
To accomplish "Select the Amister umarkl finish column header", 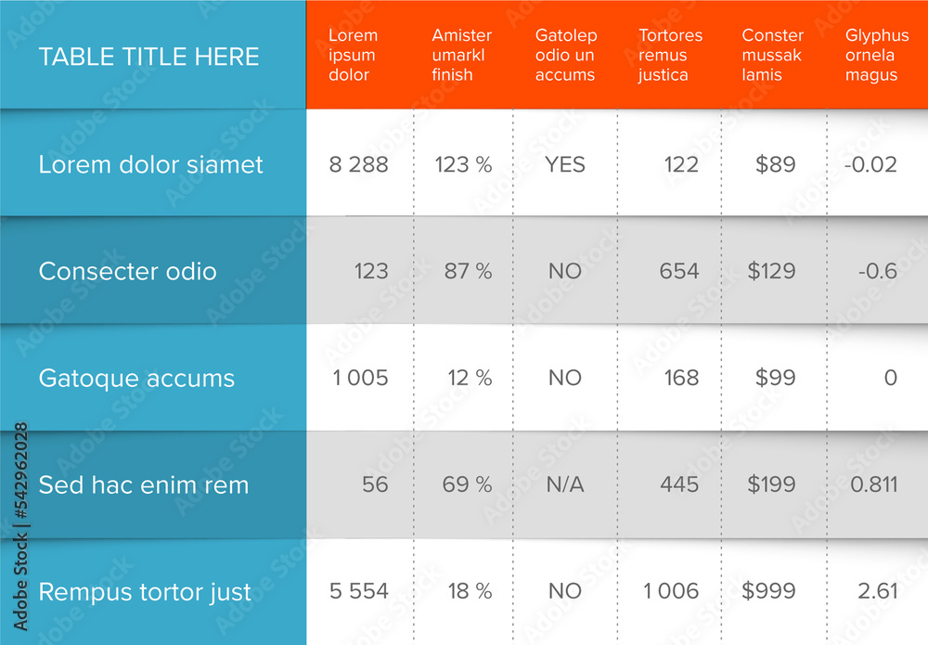I will click(x=461, y=55).
